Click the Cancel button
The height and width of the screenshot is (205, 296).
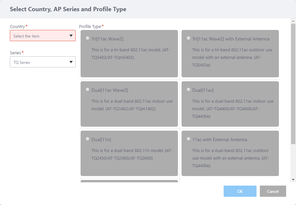tap(273, 191)
